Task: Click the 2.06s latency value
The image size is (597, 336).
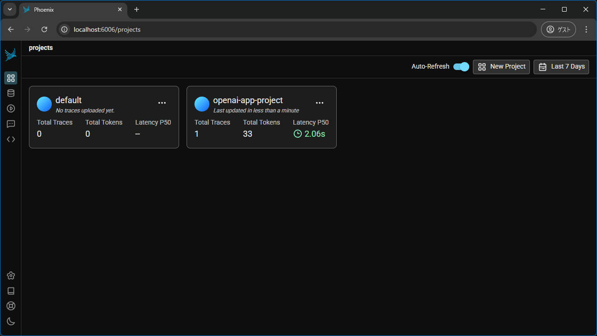Action: coord(315,134)
